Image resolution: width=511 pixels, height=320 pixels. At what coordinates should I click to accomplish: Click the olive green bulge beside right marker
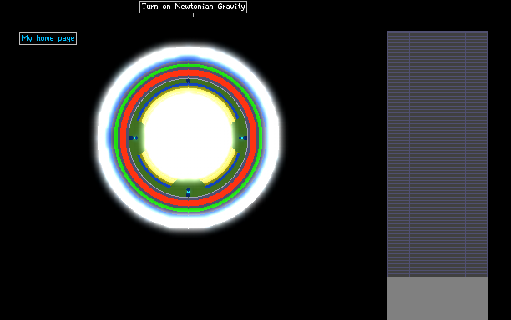pyautogui.click(x=240, y=137)
